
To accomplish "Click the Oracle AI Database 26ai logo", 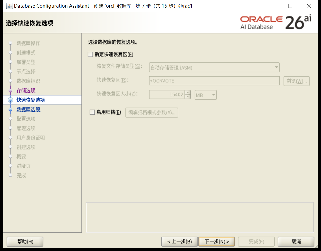I will coord(276,23).
